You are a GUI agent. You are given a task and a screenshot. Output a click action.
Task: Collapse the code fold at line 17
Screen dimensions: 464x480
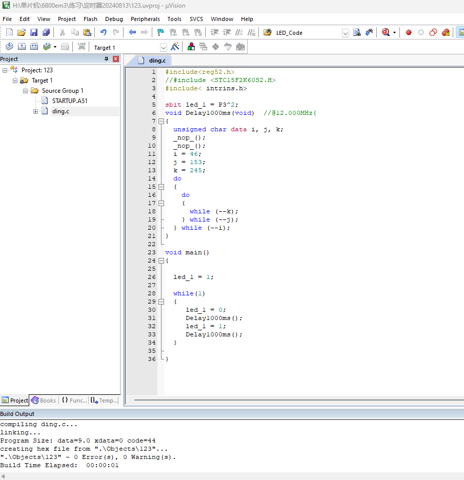[x=162, y=203]
